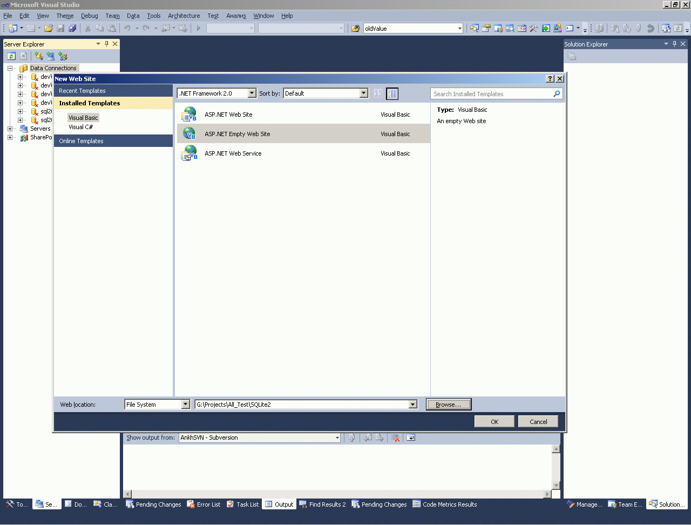The image size is (691, 525).
Task: Refresh the Server Explorer
Action: pos(11,56)
